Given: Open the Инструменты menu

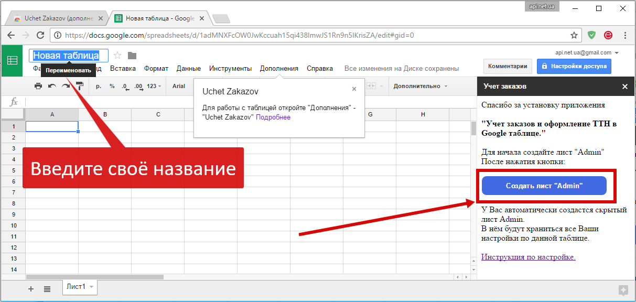Looking at the screenshot, I should [x=230, y=68].
